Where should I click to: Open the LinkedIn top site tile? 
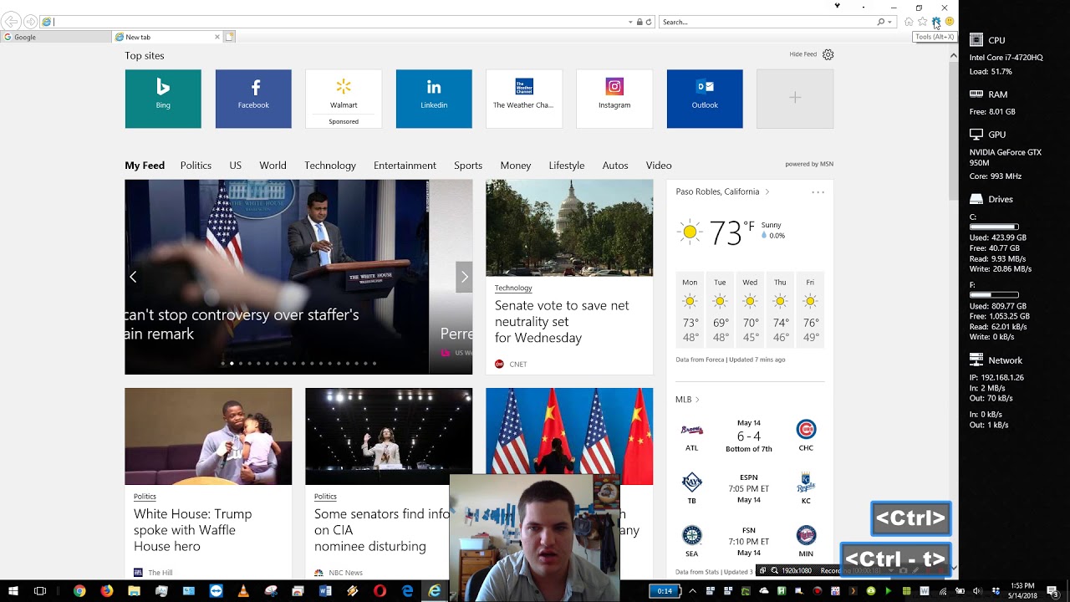click(x=434, y=99)
